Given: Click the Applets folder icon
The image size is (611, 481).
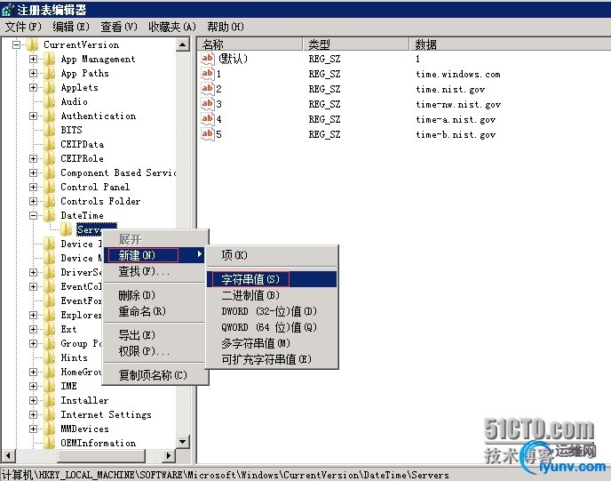Looking at the screenshot, I should click(x=49, y=87).
